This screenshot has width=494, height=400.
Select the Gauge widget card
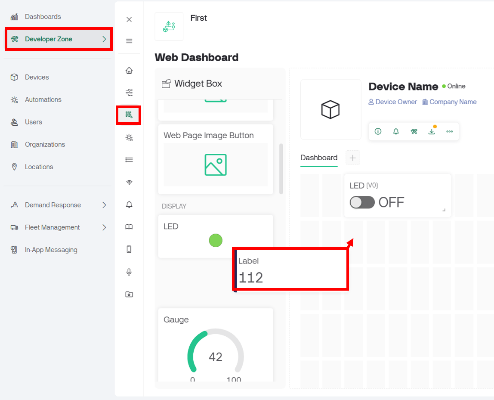pos(216,345)
